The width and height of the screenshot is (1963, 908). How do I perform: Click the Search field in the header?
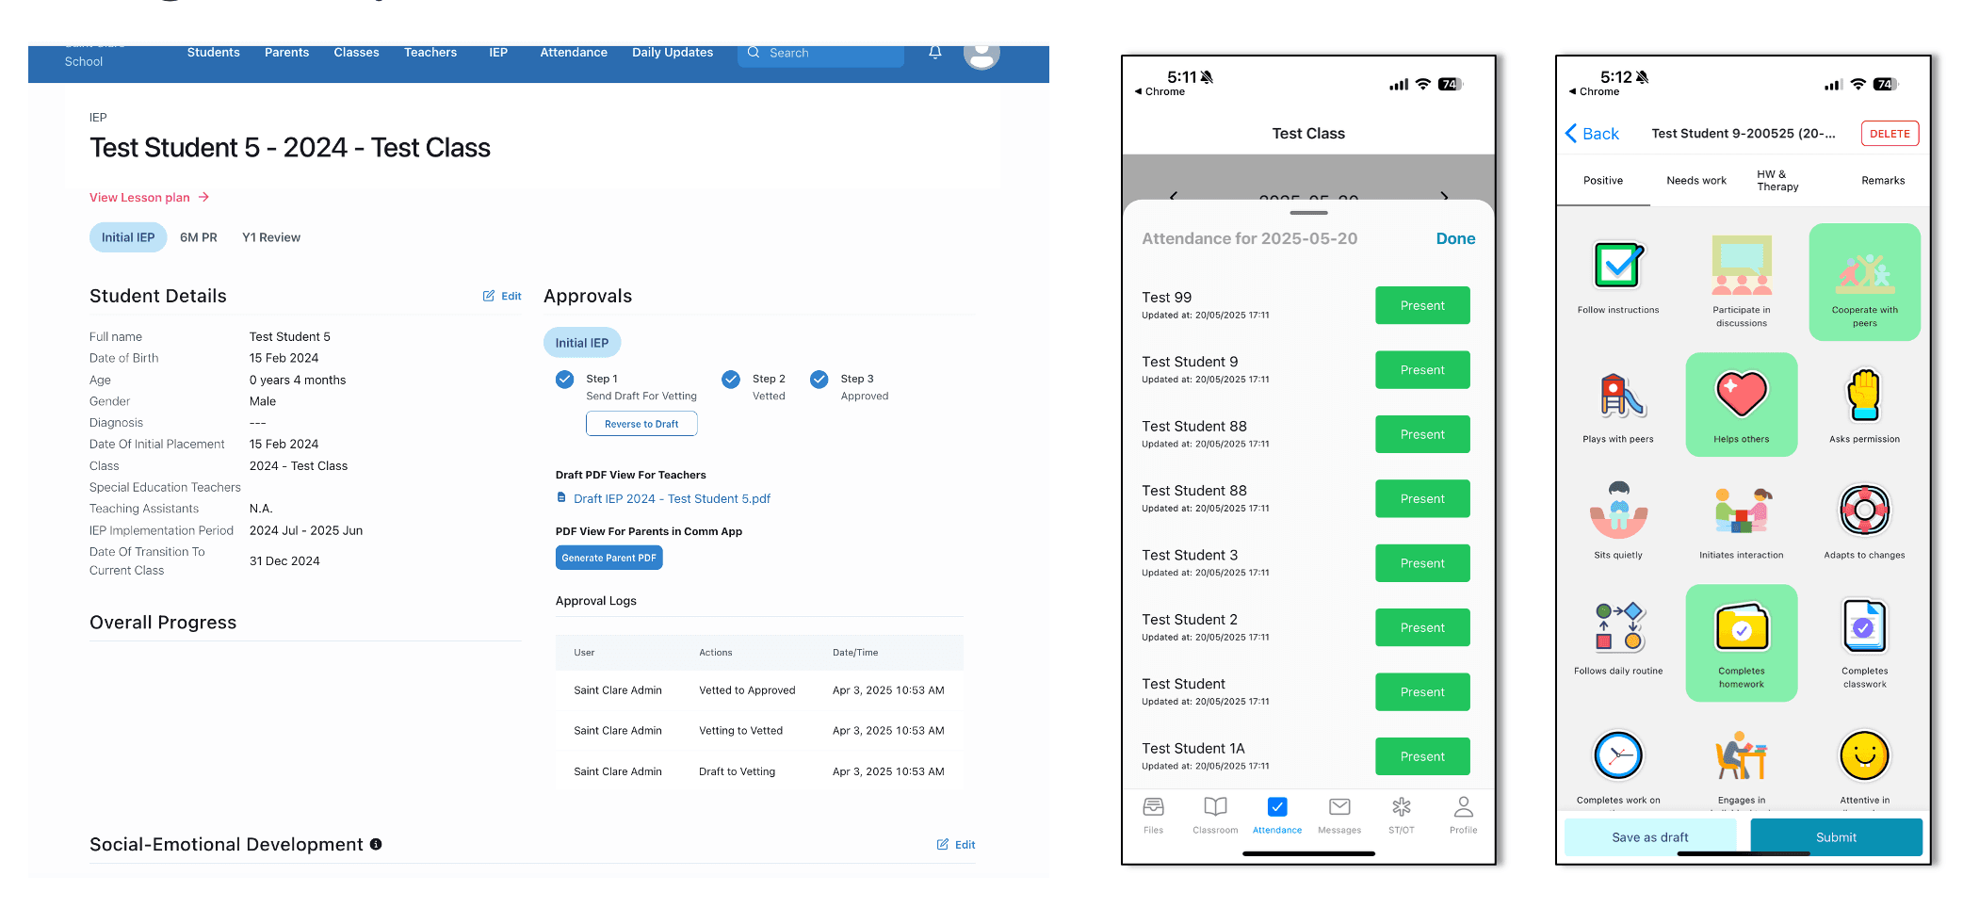click(820, 54)
